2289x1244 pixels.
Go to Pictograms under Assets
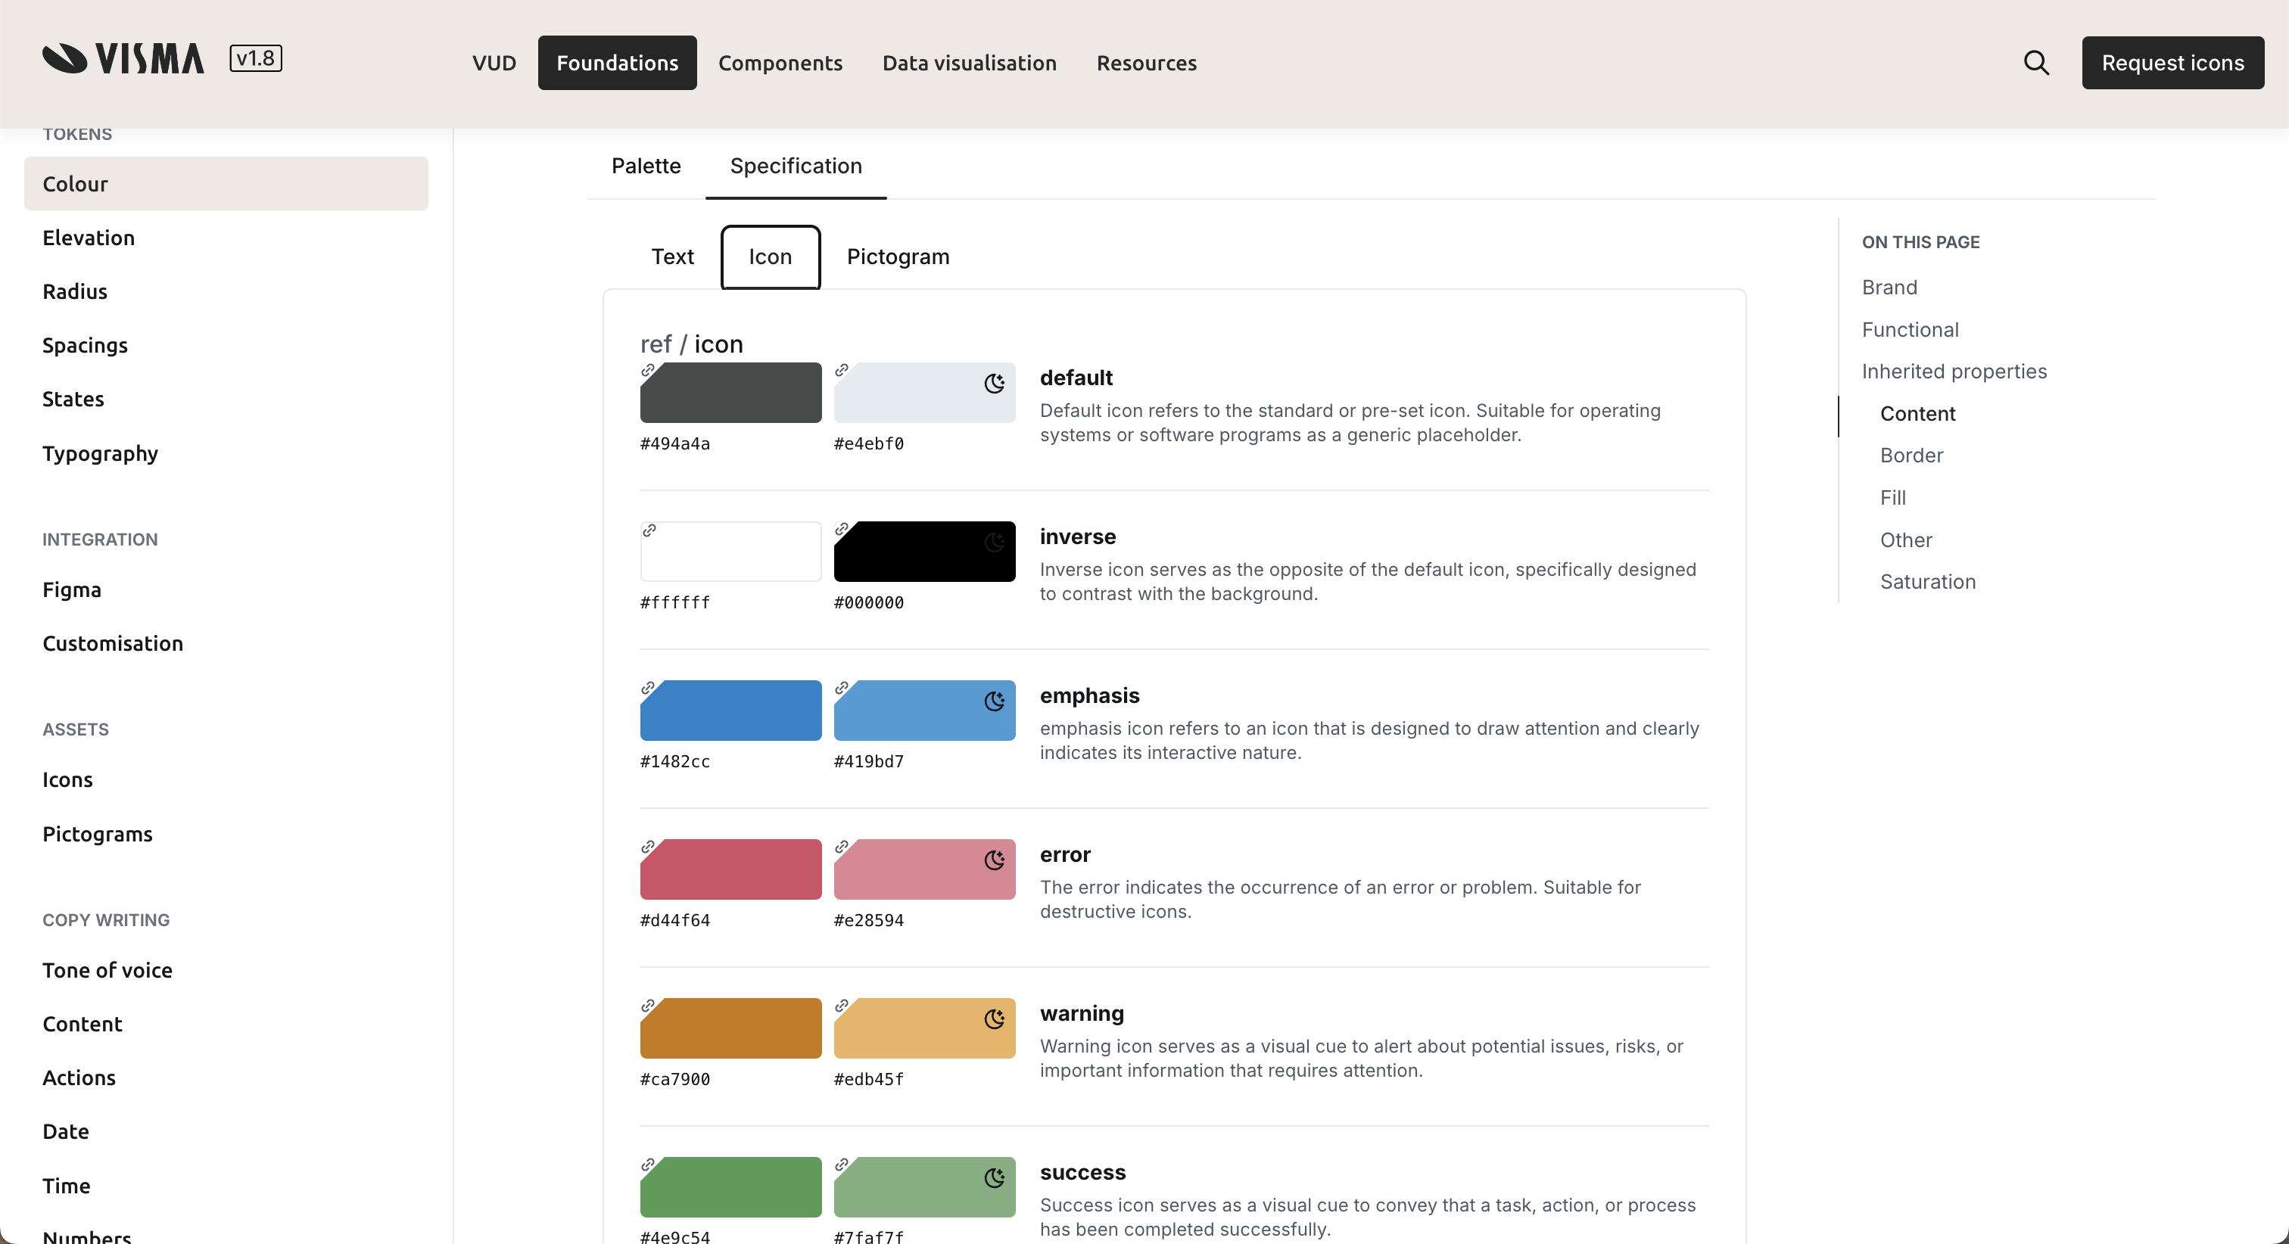(x=97, y=835)
